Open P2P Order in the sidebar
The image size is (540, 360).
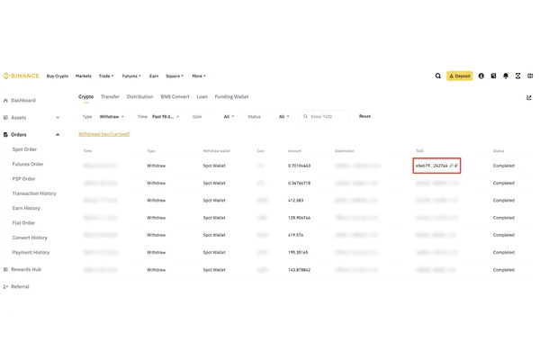point(23,179)
